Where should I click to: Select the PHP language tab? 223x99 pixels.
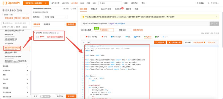(137, 37)
